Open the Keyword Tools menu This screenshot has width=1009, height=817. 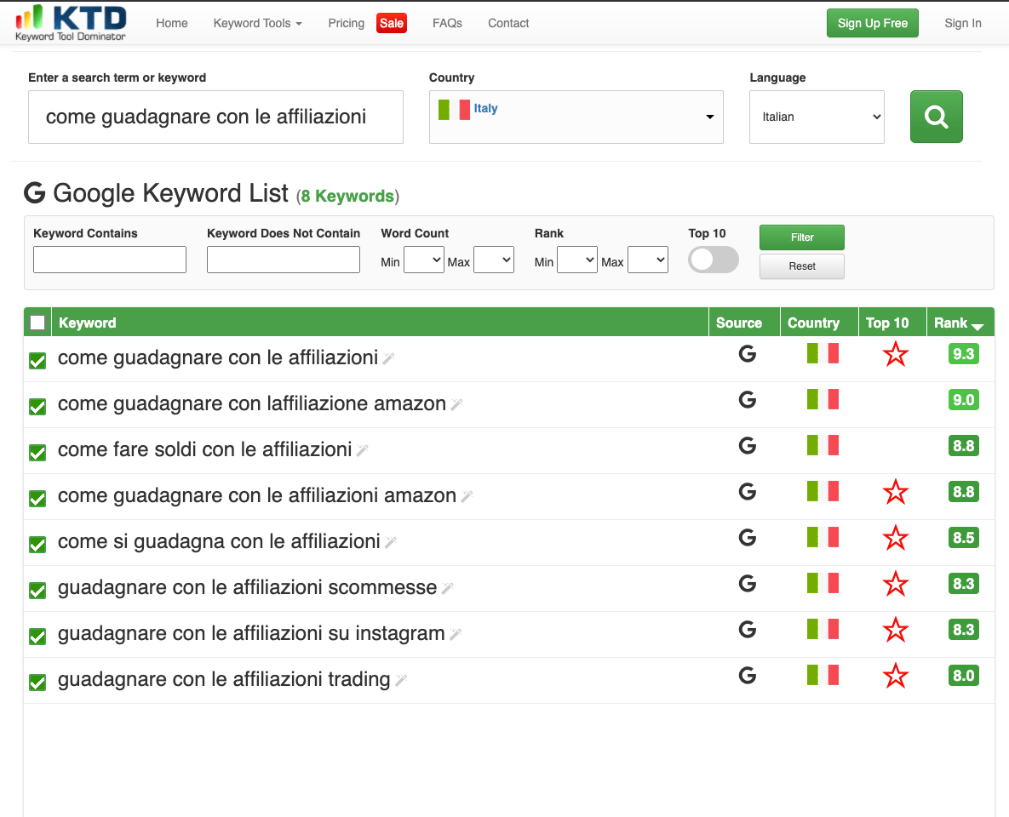[257, 23]
